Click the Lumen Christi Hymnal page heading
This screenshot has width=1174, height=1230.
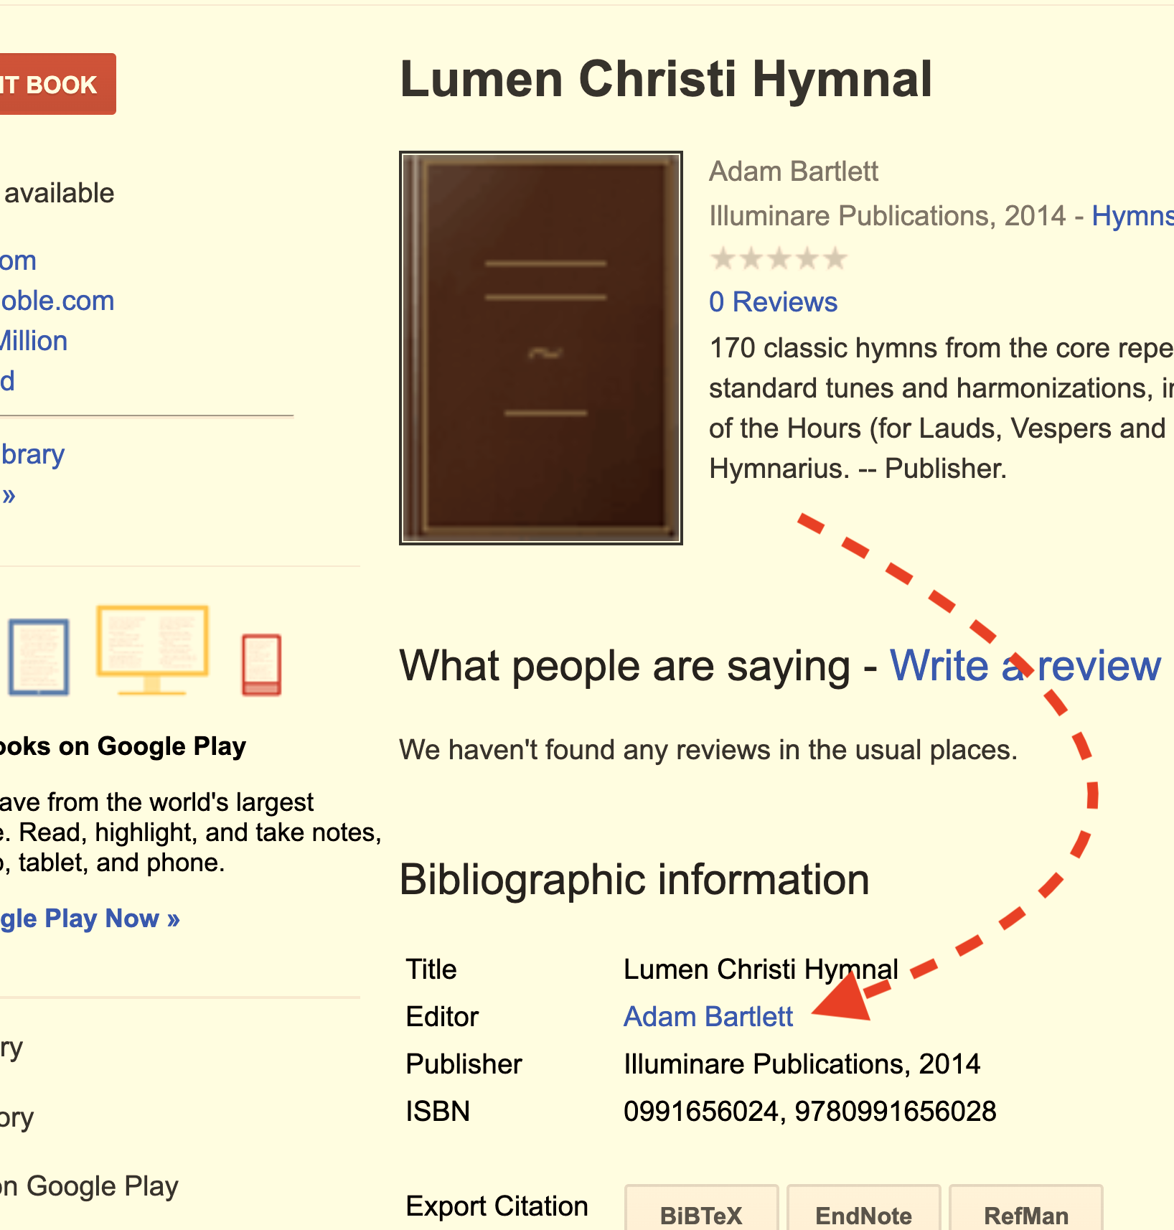tap(666, 79)
